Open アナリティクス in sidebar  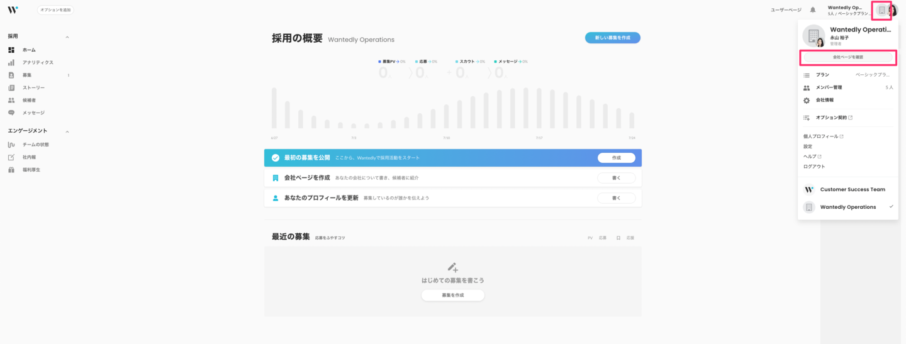pyautogui.click(x=38, y=62)
